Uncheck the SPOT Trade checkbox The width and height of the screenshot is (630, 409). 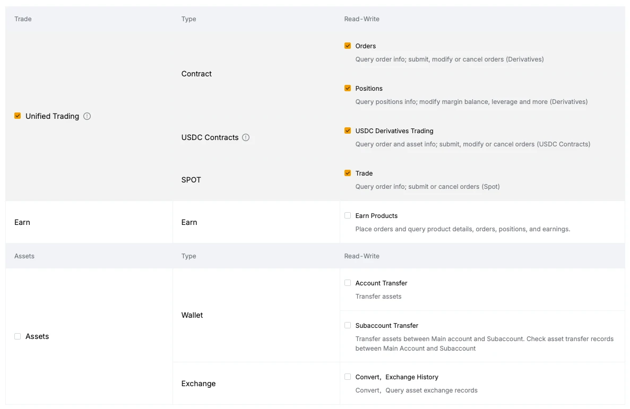348,173
